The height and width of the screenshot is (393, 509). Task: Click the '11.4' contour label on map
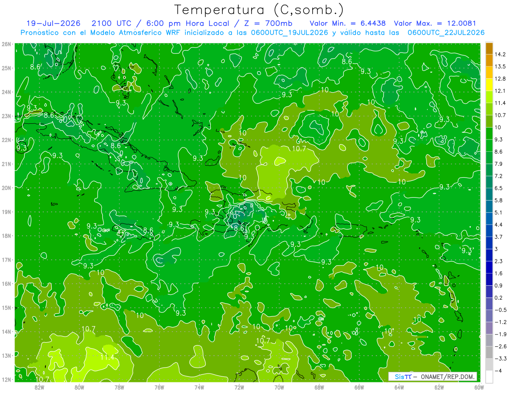(107, 357)
